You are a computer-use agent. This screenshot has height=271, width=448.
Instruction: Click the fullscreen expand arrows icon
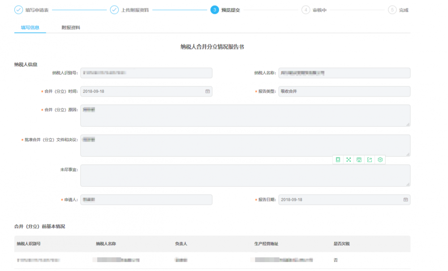click(349, 160)
